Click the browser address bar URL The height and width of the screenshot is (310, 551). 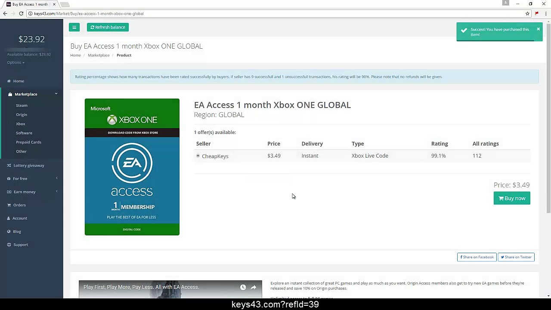coord(89,13)
